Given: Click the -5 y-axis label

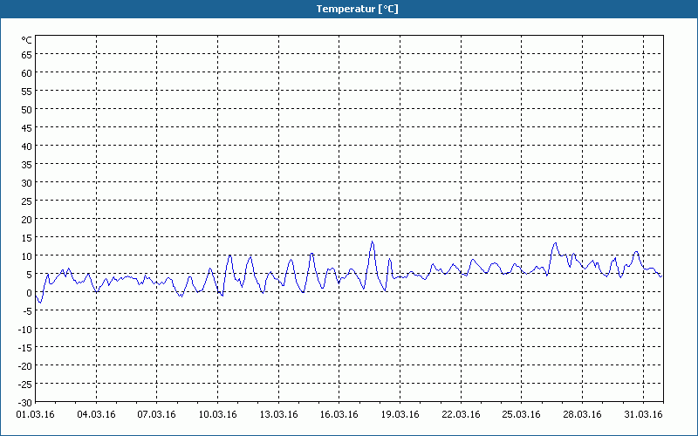Looking at the screenshot, I should [x=27, y=311].
